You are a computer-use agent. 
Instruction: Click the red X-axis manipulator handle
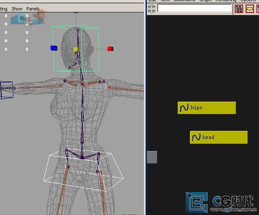click(x=110, y=49)
